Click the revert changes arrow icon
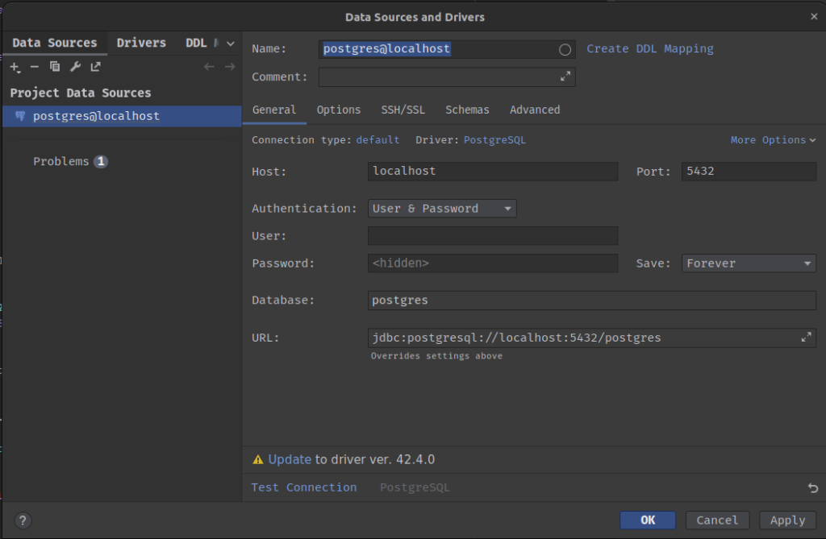Image resolution: width=826 pixels, height=539 pixels. (813, 488)
